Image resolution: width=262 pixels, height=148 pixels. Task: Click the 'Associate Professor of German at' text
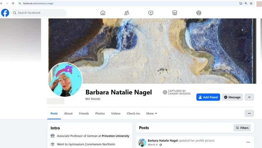pos(79,136)
